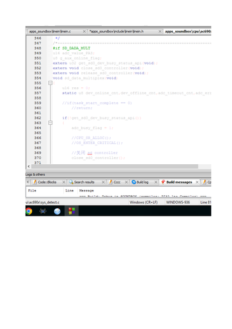Close the Build messages tab
Screen dimensions: 232x329
coord(197,182)
